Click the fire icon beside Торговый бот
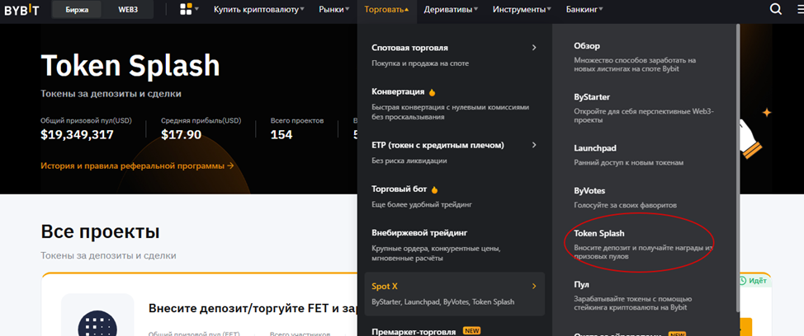Image resolution: width=804 pixels, height=336 pixels. coord(435,189)
